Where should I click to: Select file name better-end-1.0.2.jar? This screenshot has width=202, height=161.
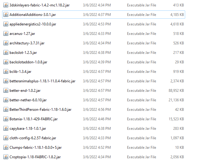coord(25,91)
